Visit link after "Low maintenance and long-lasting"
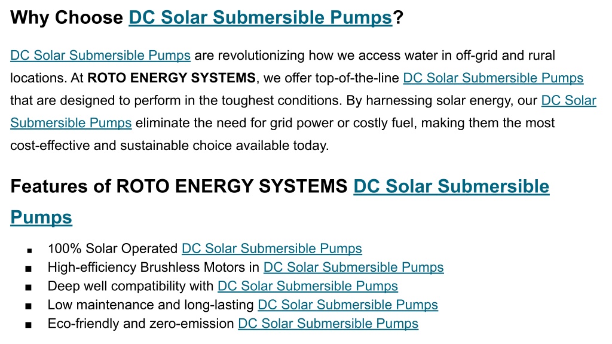Image resolution: width=612 pixels, height=344 pixels. (x=348, y=305)
